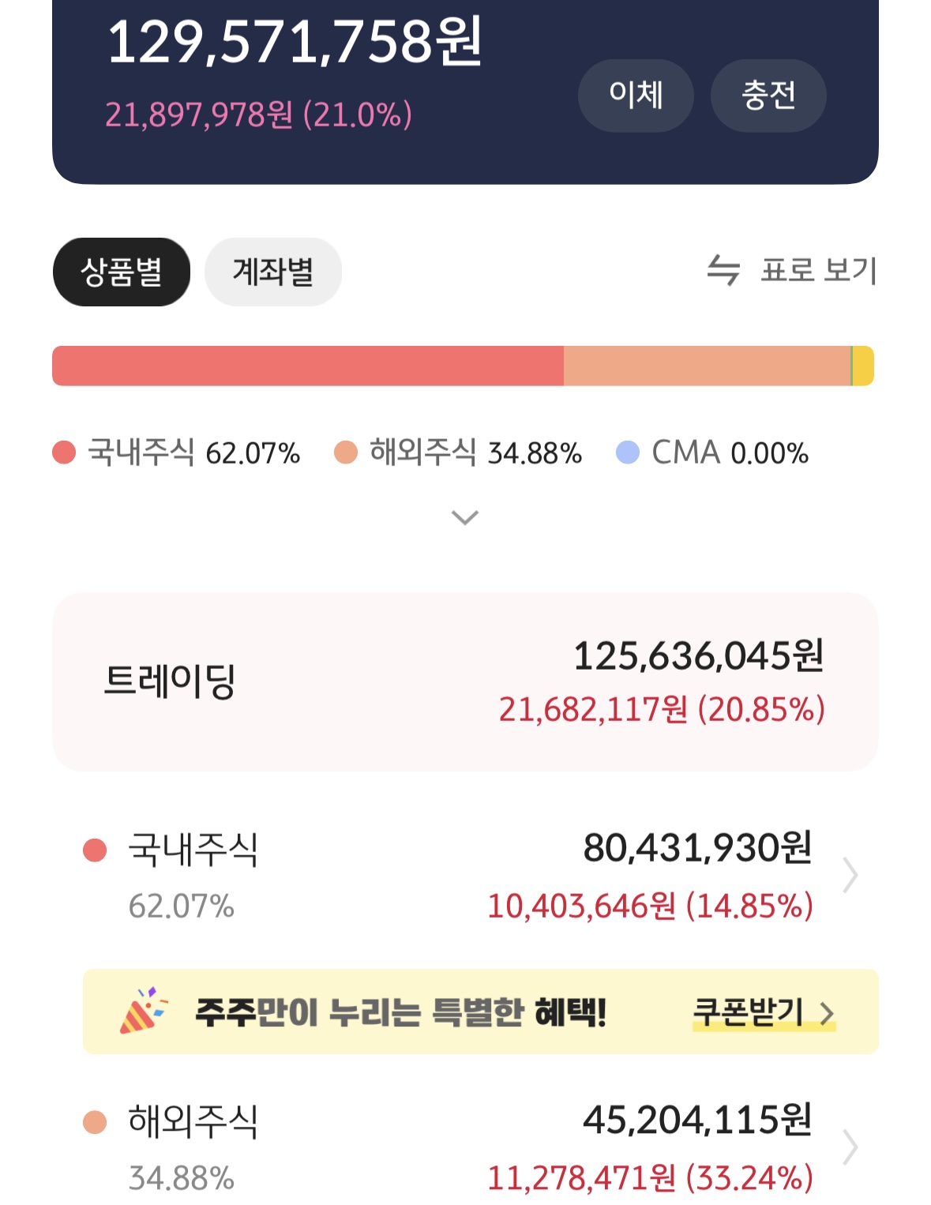Click the yellow segment at bar end
Screen dimensions: 931x1205
pyautogui.click(x=863, y=366)
